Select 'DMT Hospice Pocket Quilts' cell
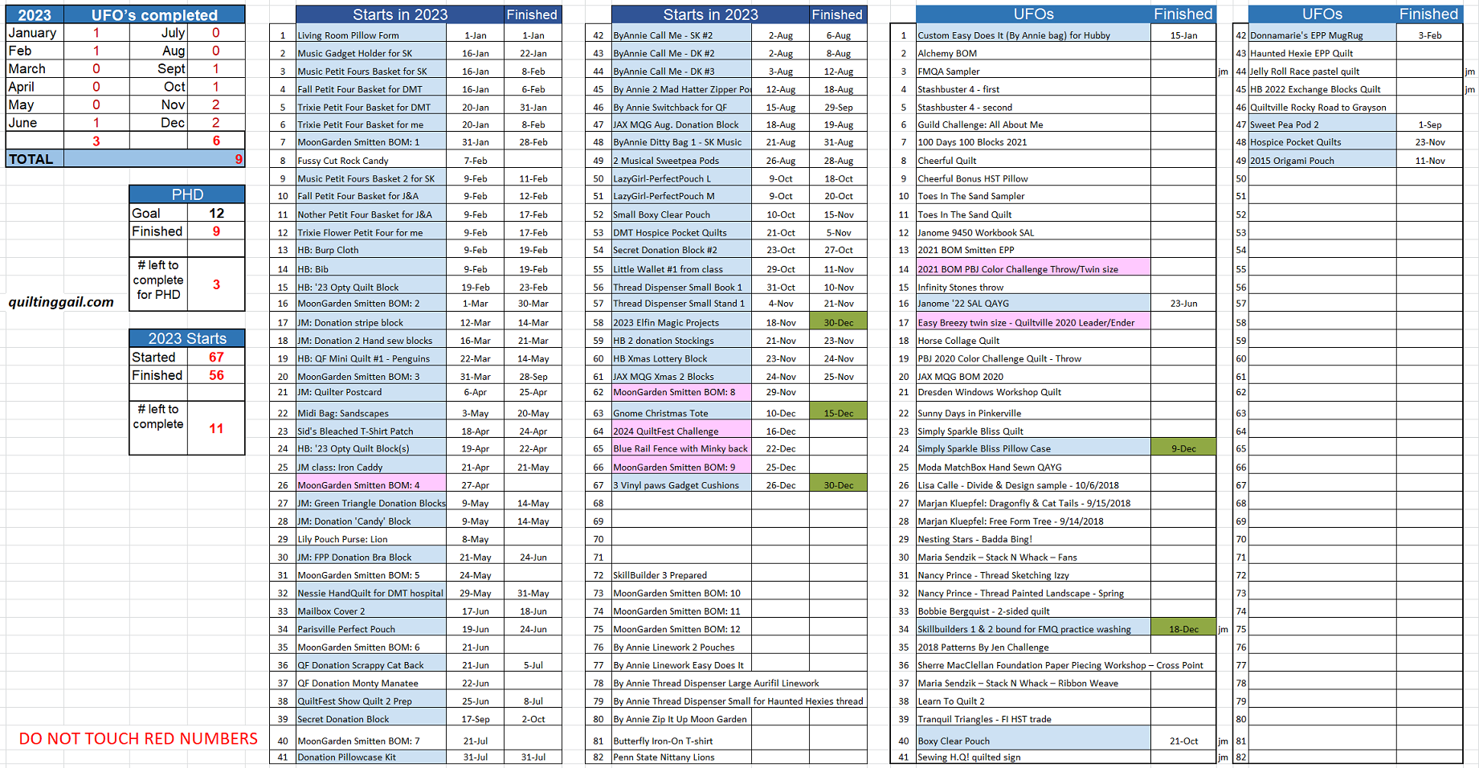 (681, 233)
